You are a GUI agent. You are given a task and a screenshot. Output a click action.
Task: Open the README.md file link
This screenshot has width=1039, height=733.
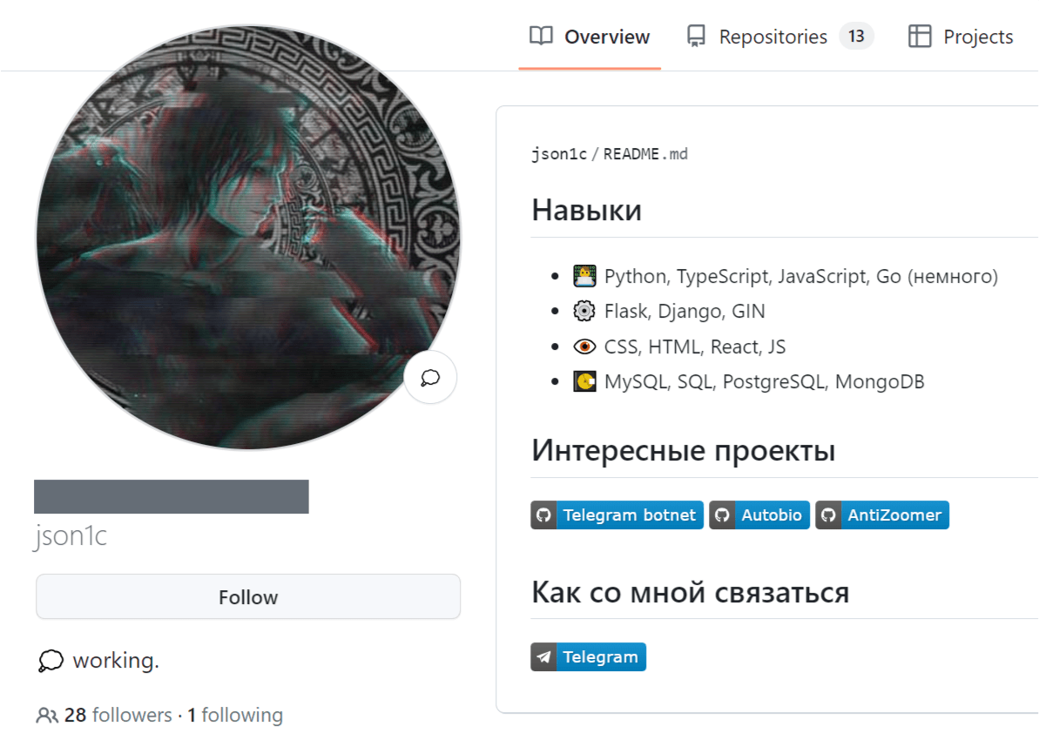[645, 155]
